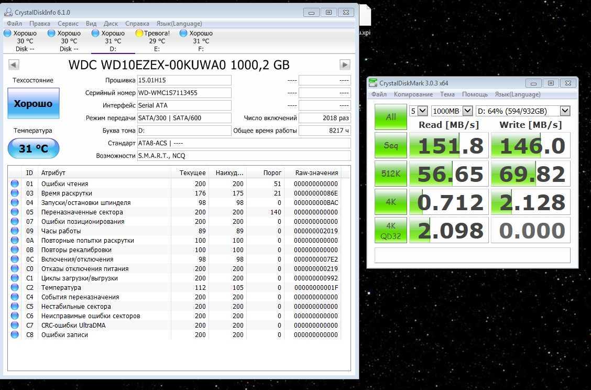Click status icon for Ошибки записи

tap(15, 334)
